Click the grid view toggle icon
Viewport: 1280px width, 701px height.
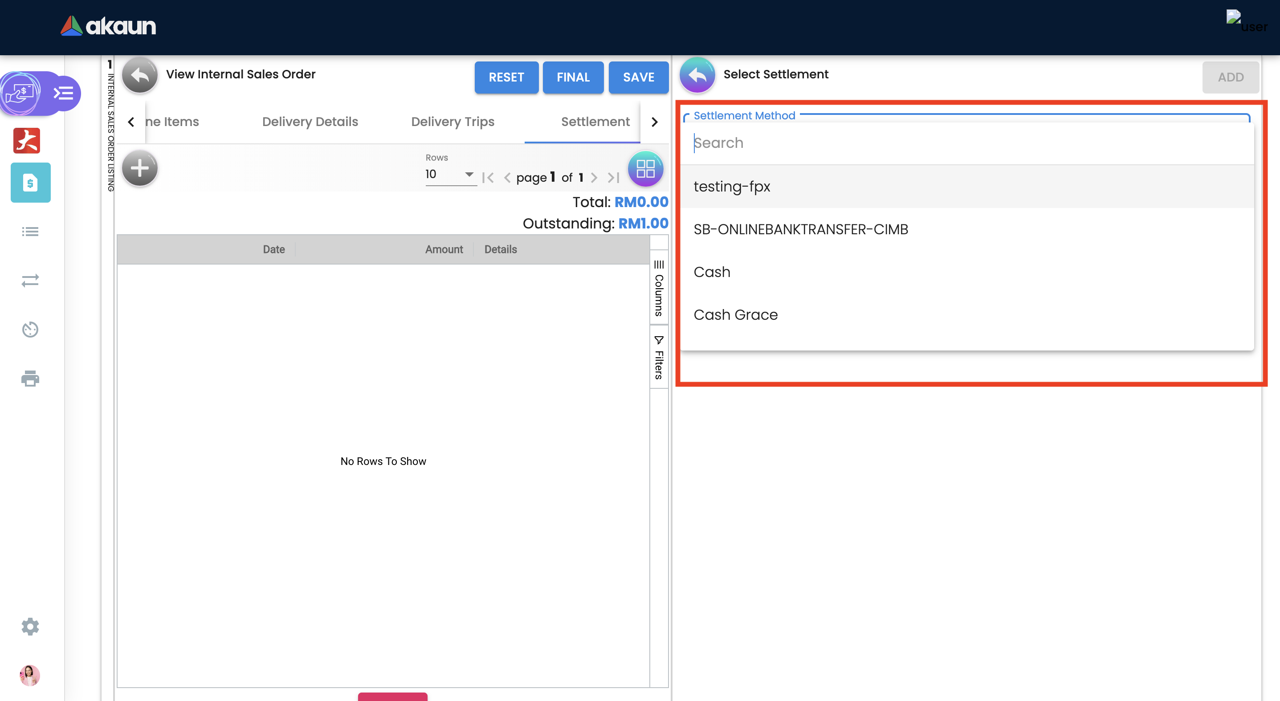645,169
